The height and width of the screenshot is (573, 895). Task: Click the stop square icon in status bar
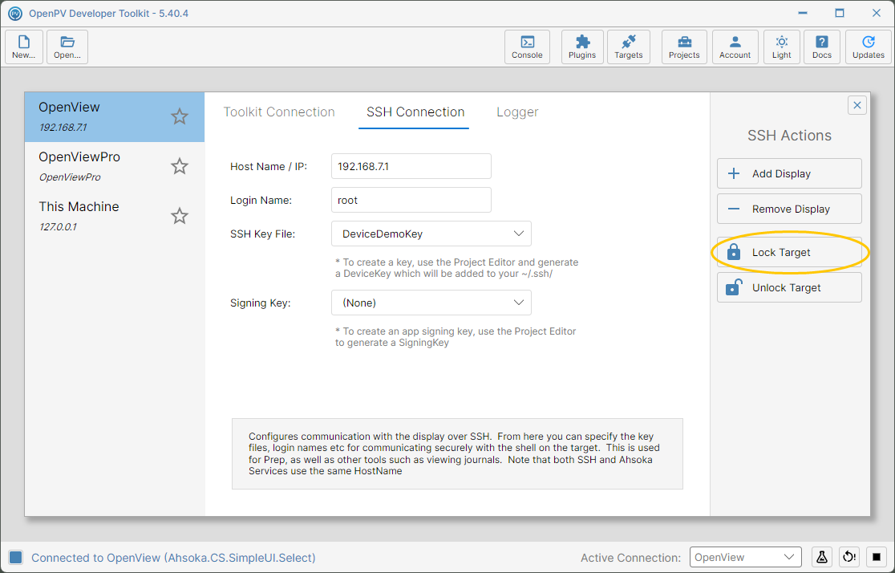877,557
